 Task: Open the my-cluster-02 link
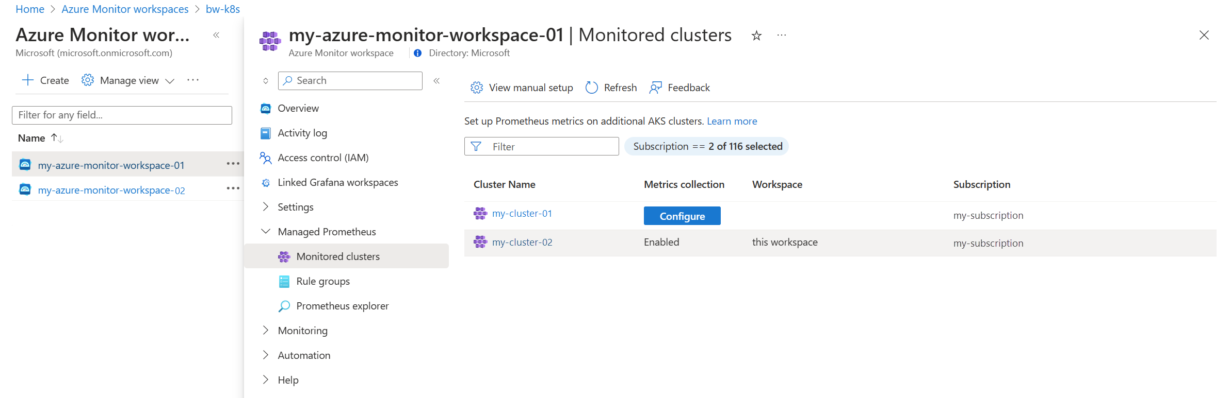point(522,242)
